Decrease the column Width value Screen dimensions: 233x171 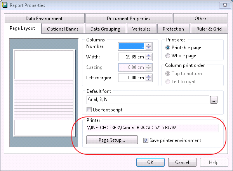pos(148,58)
